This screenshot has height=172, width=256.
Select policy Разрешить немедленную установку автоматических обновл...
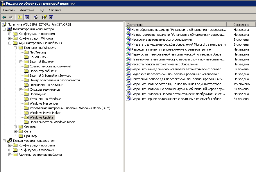pyautogui.click(x=178, y=69)
